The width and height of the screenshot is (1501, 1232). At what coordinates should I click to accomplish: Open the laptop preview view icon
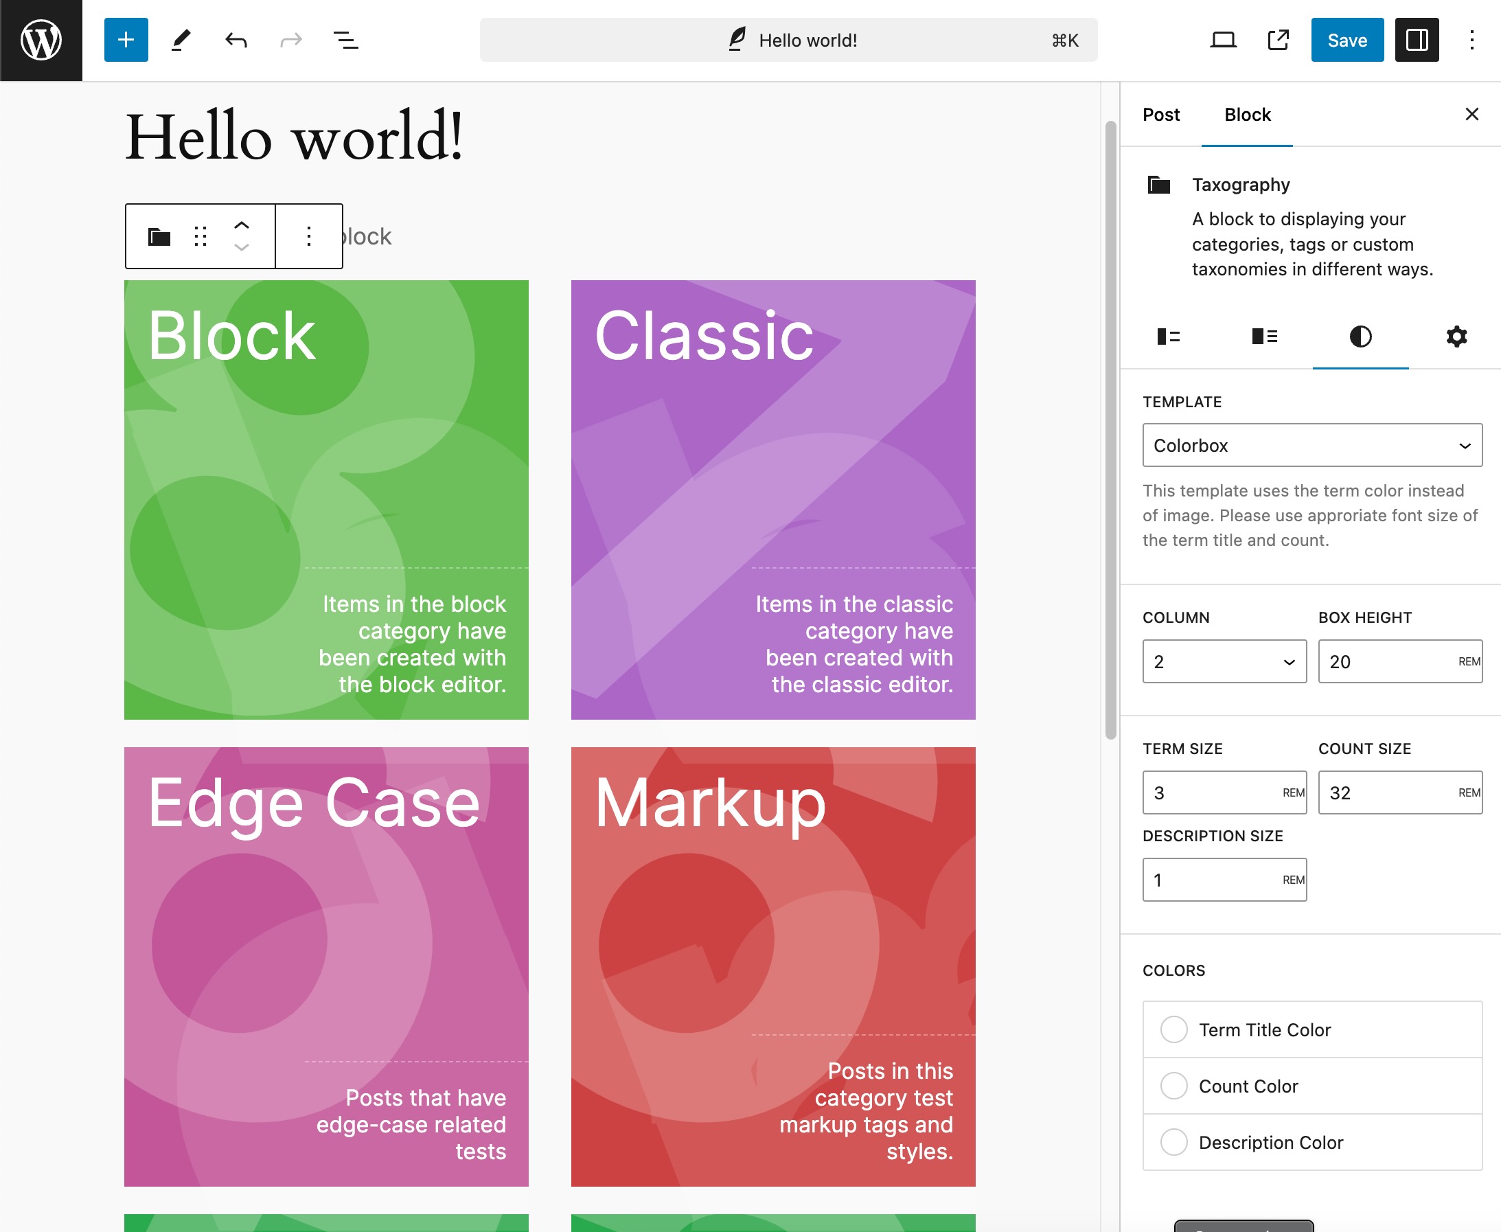point(1223,41)
